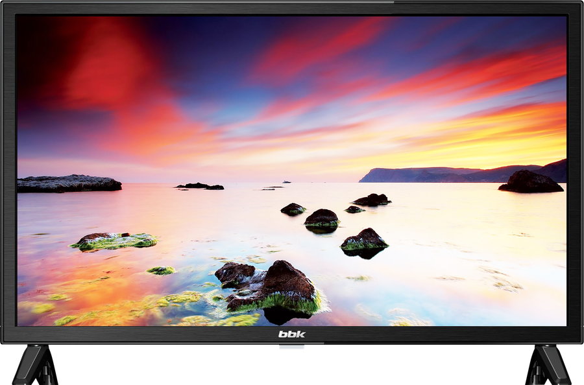Click the right TV stand leg

point(546,366)
